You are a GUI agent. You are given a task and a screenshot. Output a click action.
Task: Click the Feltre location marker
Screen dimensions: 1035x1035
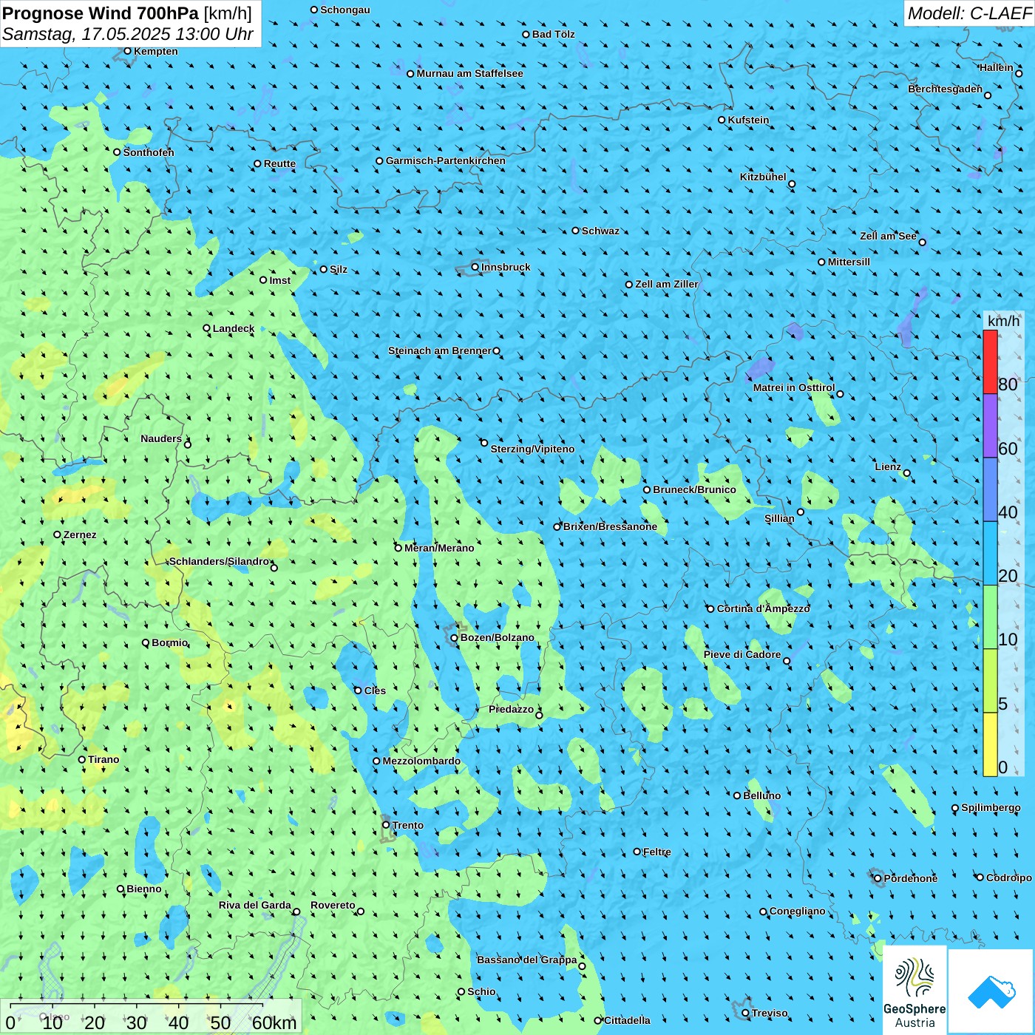coord(637,852)
